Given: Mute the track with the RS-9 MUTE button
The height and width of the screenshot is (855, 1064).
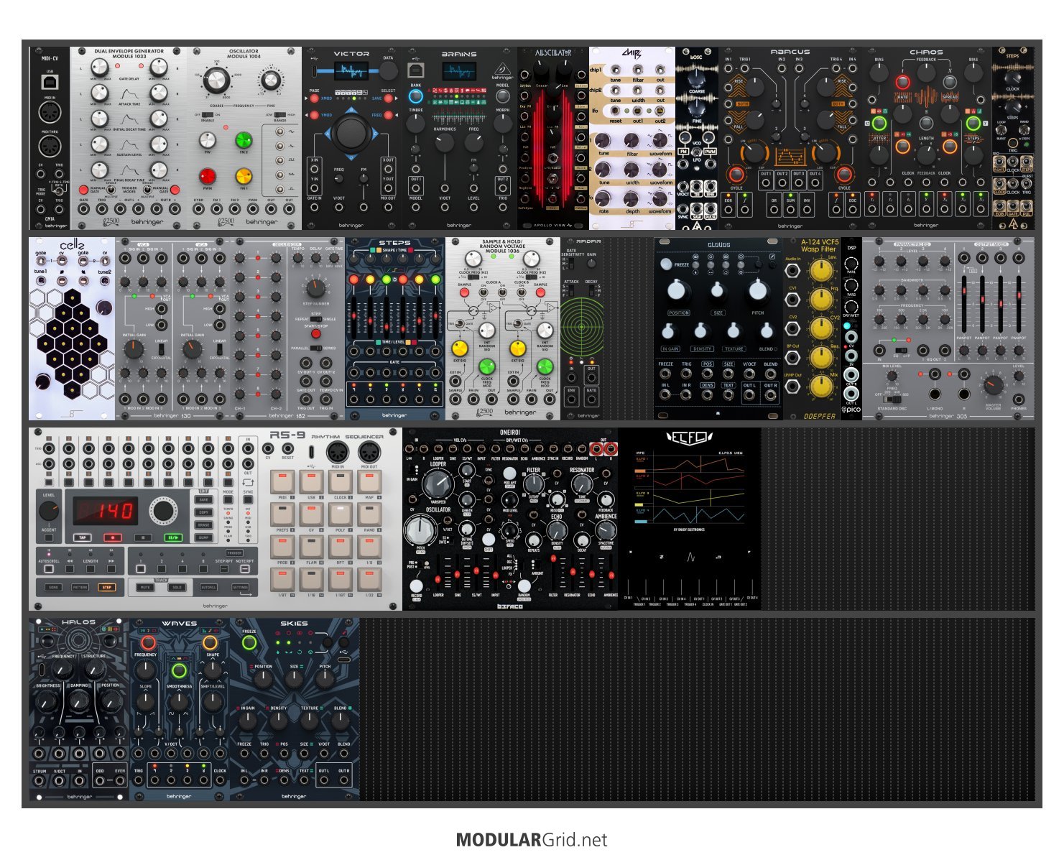Looking at the screenshot, I should (146, 587).
